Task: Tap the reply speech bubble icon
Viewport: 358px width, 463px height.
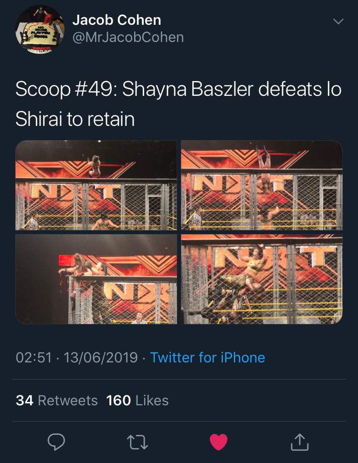Action: pyautogui.click(x=56, y=442)
